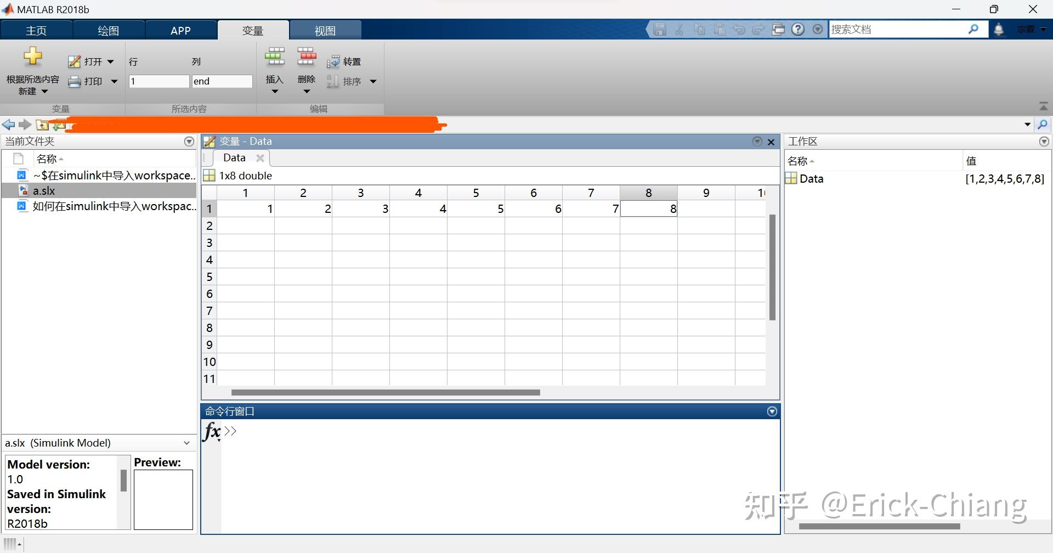This screenshot has width=1053, height=553.
Task: Click the 排序 (Sort) icon
Action: [x=333, y=81]
